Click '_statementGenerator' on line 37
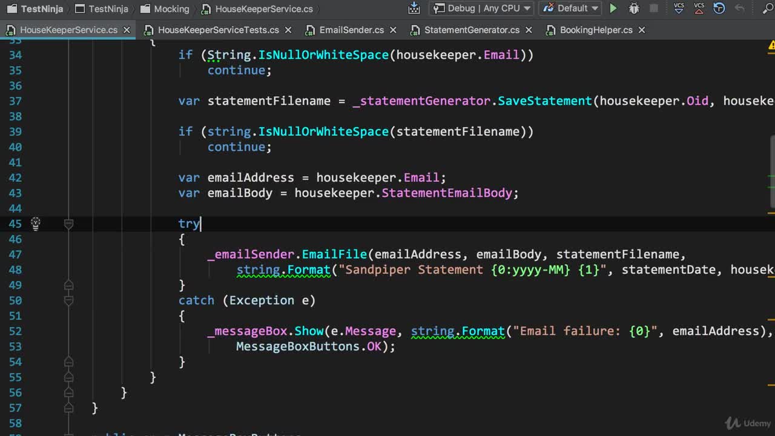This screenshot has width=775, height=436. click(x=421, y=101)
